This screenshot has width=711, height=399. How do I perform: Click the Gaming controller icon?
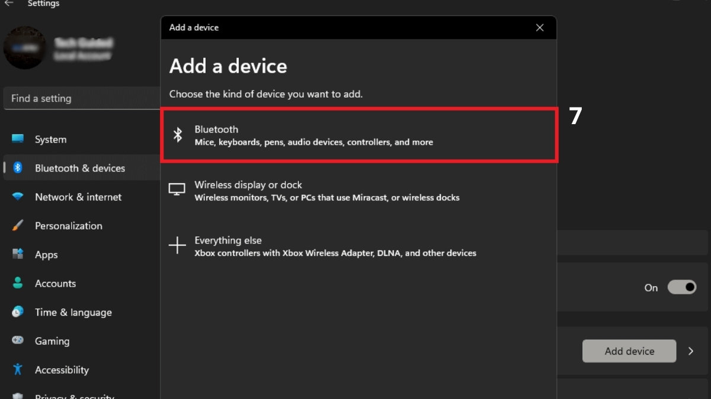click(18, 340)
